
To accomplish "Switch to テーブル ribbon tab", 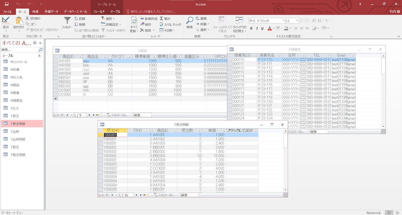I will [115, 12].
